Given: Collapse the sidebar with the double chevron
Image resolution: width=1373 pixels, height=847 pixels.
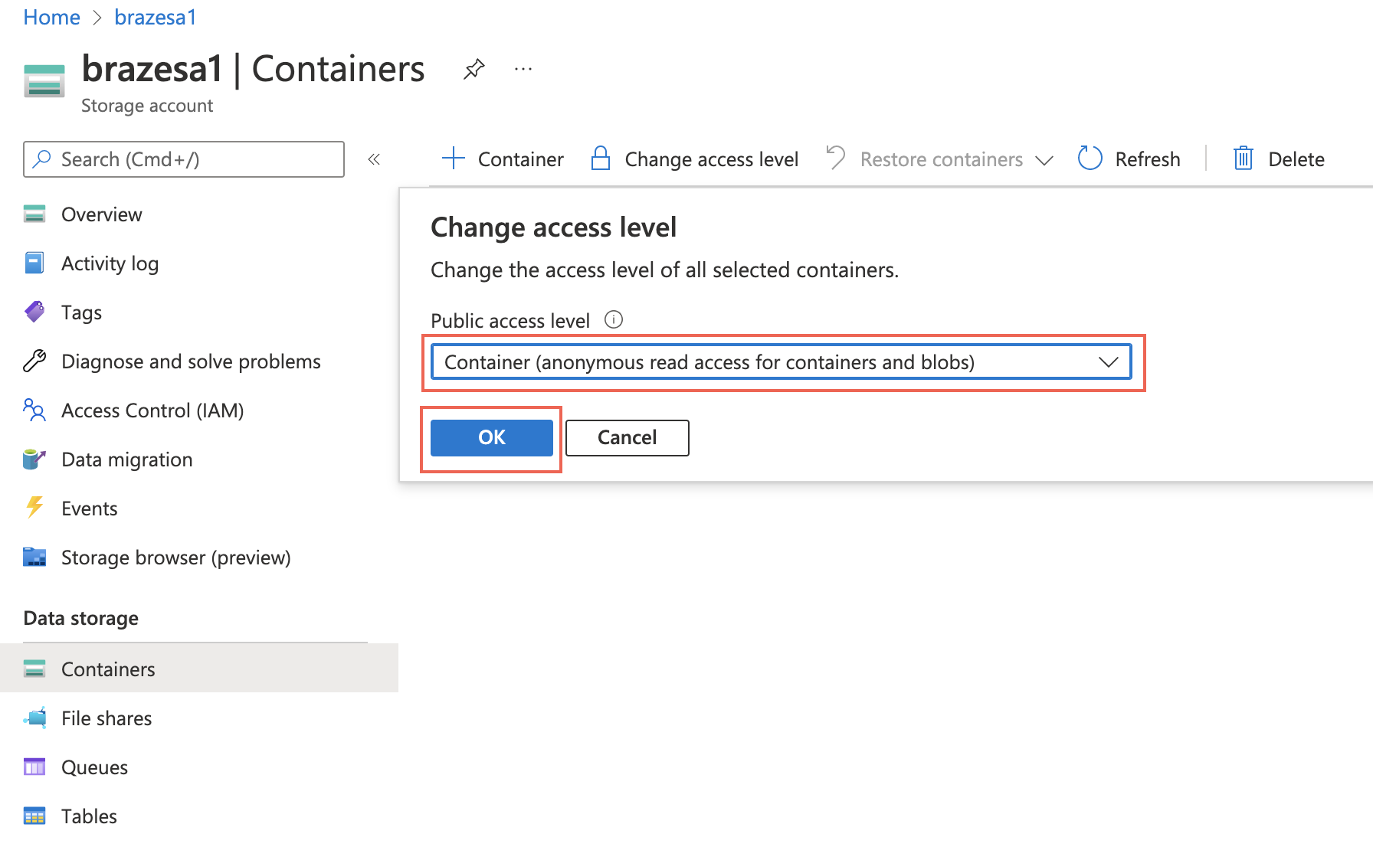Looking at the screenshot, I should (374, 159).
